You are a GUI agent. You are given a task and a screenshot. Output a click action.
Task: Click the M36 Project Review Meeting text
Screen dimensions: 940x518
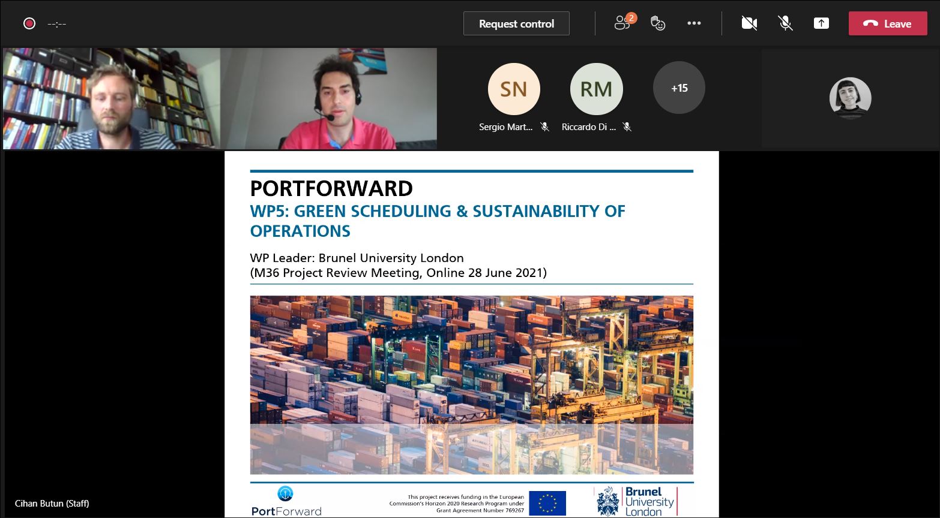click(x=398, y=273)
